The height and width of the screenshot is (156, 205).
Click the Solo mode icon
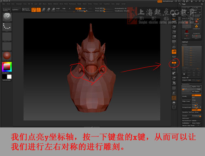174,103
